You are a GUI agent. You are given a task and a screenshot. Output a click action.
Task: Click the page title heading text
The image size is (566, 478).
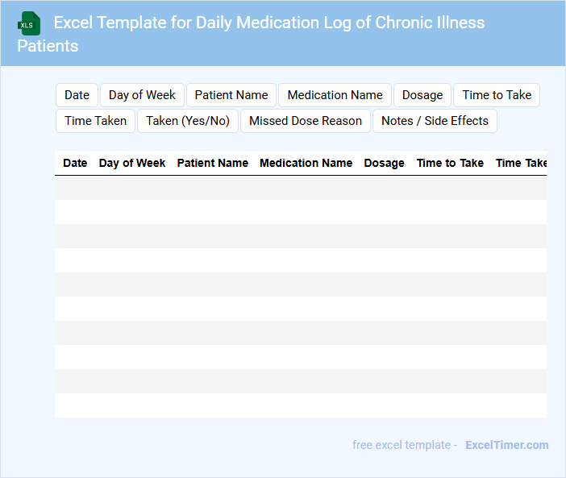(268, 23)
